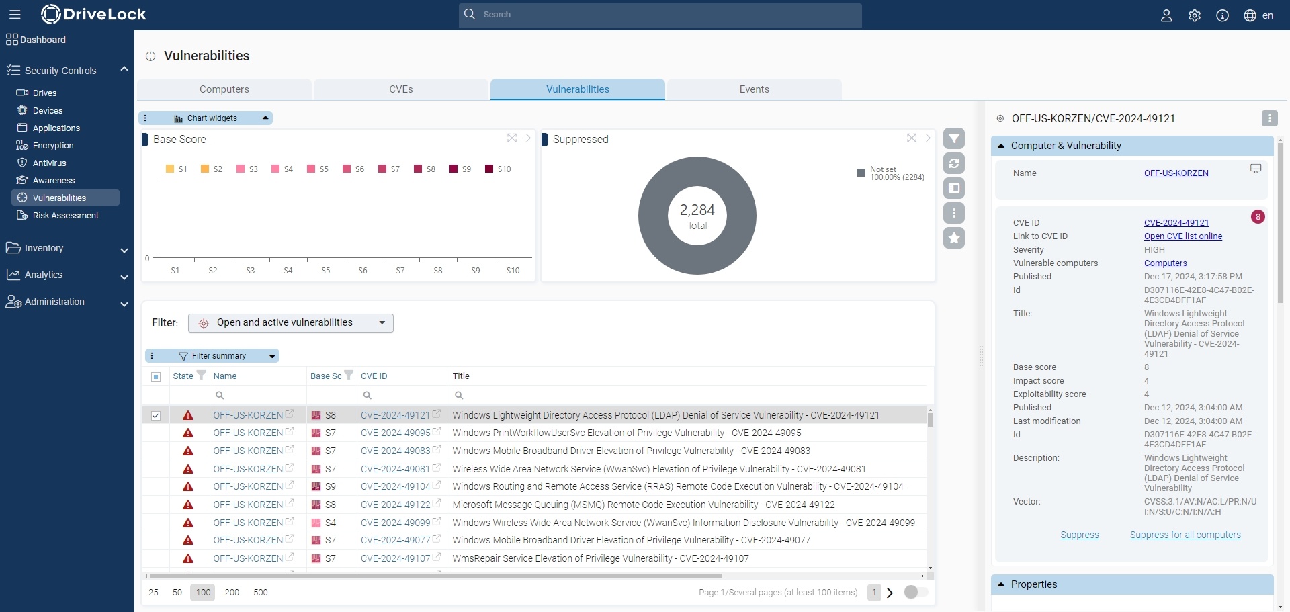The height and width of the screenshot is (612, 1290).
Task: Open the user account icon
Action: click(x=1166, y=15)
